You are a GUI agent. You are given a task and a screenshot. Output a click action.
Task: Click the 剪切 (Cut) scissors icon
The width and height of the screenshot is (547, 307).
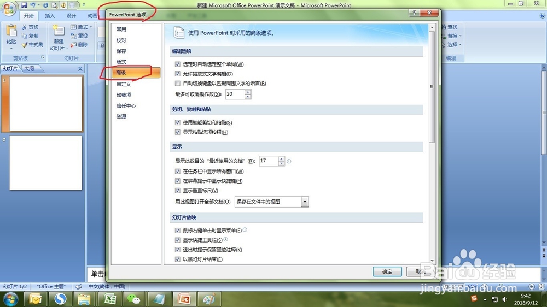(24, 27)
